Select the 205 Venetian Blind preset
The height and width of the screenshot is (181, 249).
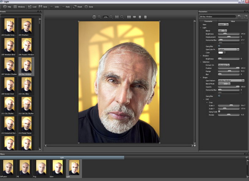click(10, 46)
